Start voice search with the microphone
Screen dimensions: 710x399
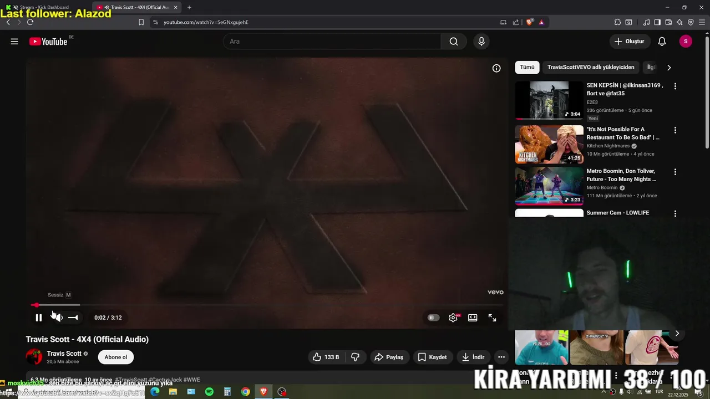click(x=481, y=42)
